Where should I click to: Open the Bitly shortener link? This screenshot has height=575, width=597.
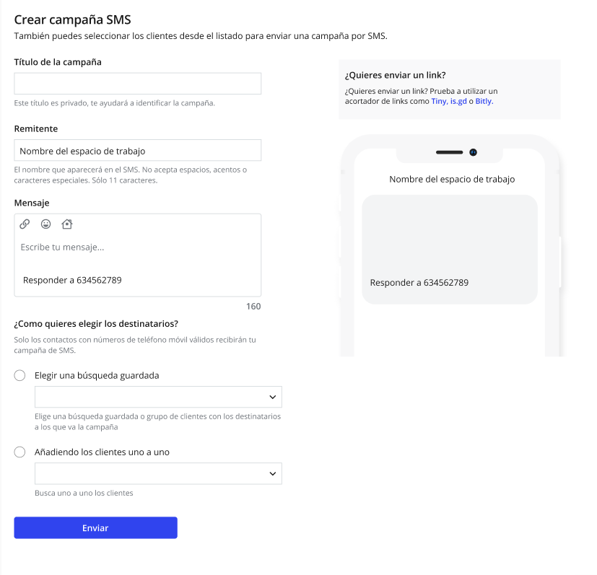(483, 102)
